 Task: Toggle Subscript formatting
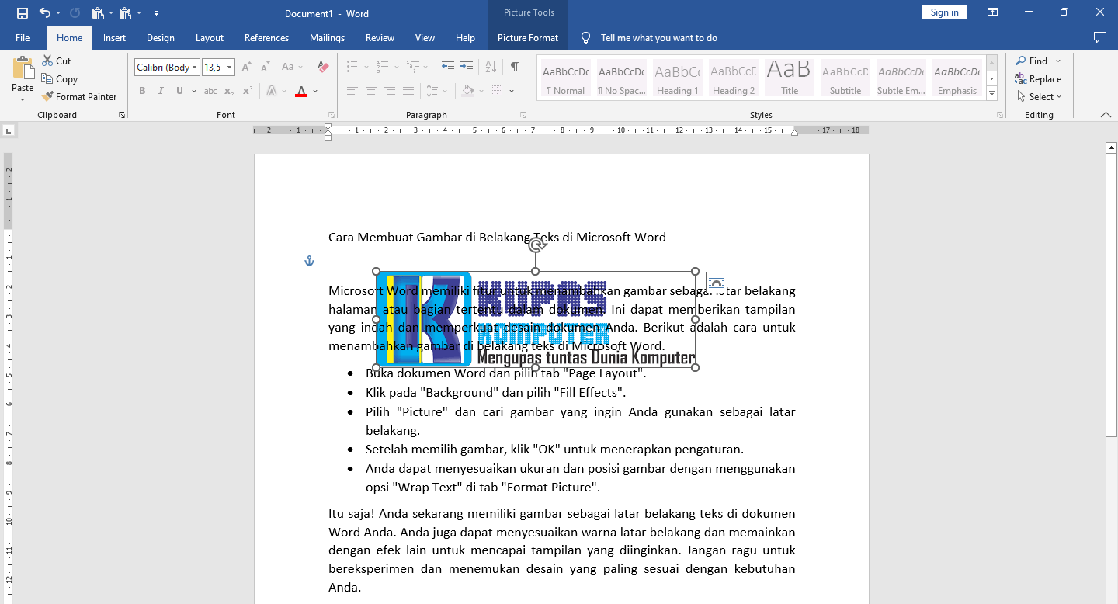click(x=230, y=91)
